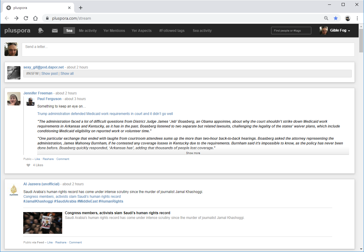Close the pluspora tab

pyautogui.click(x=69, y=8)
